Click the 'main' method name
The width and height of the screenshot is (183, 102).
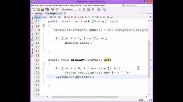click(x=87, y=22)
